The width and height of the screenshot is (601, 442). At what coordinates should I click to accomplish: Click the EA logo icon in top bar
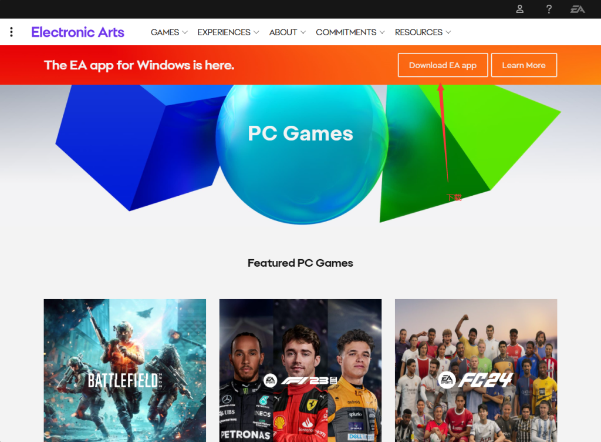pyautogui.click(x=578, y=9)
